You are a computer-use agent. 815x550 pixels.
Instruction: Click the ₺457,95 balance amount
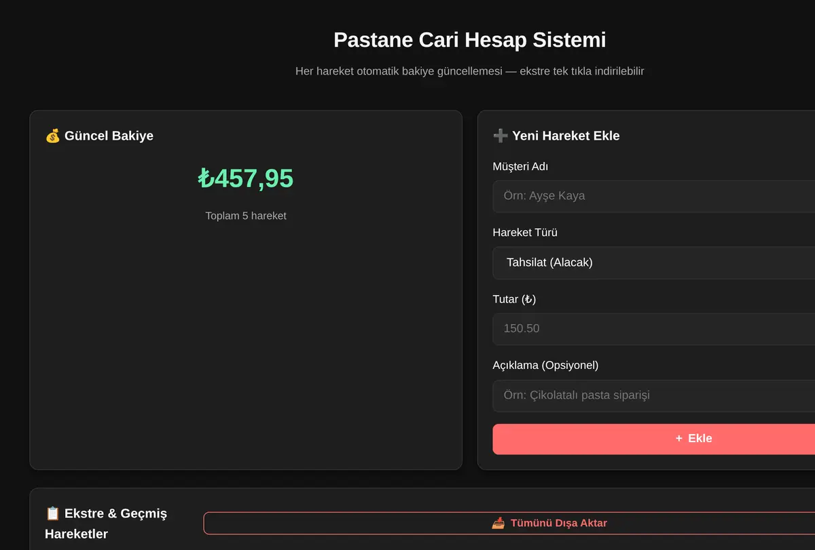click(246, 178)
